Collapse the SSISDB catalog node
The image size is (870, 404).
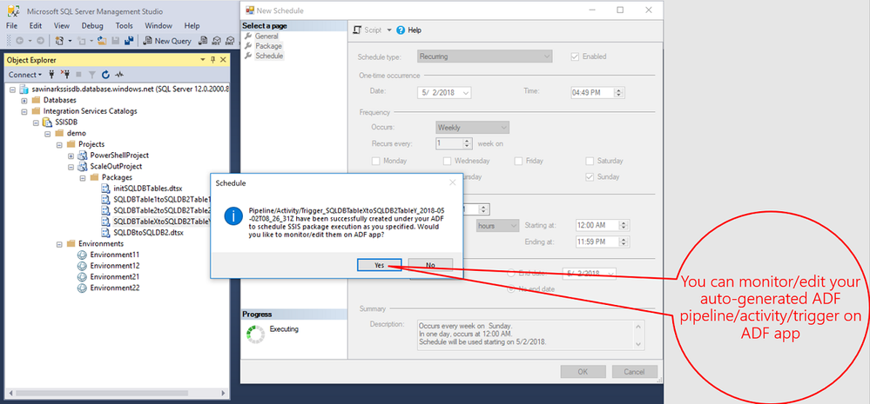point(36,123)
